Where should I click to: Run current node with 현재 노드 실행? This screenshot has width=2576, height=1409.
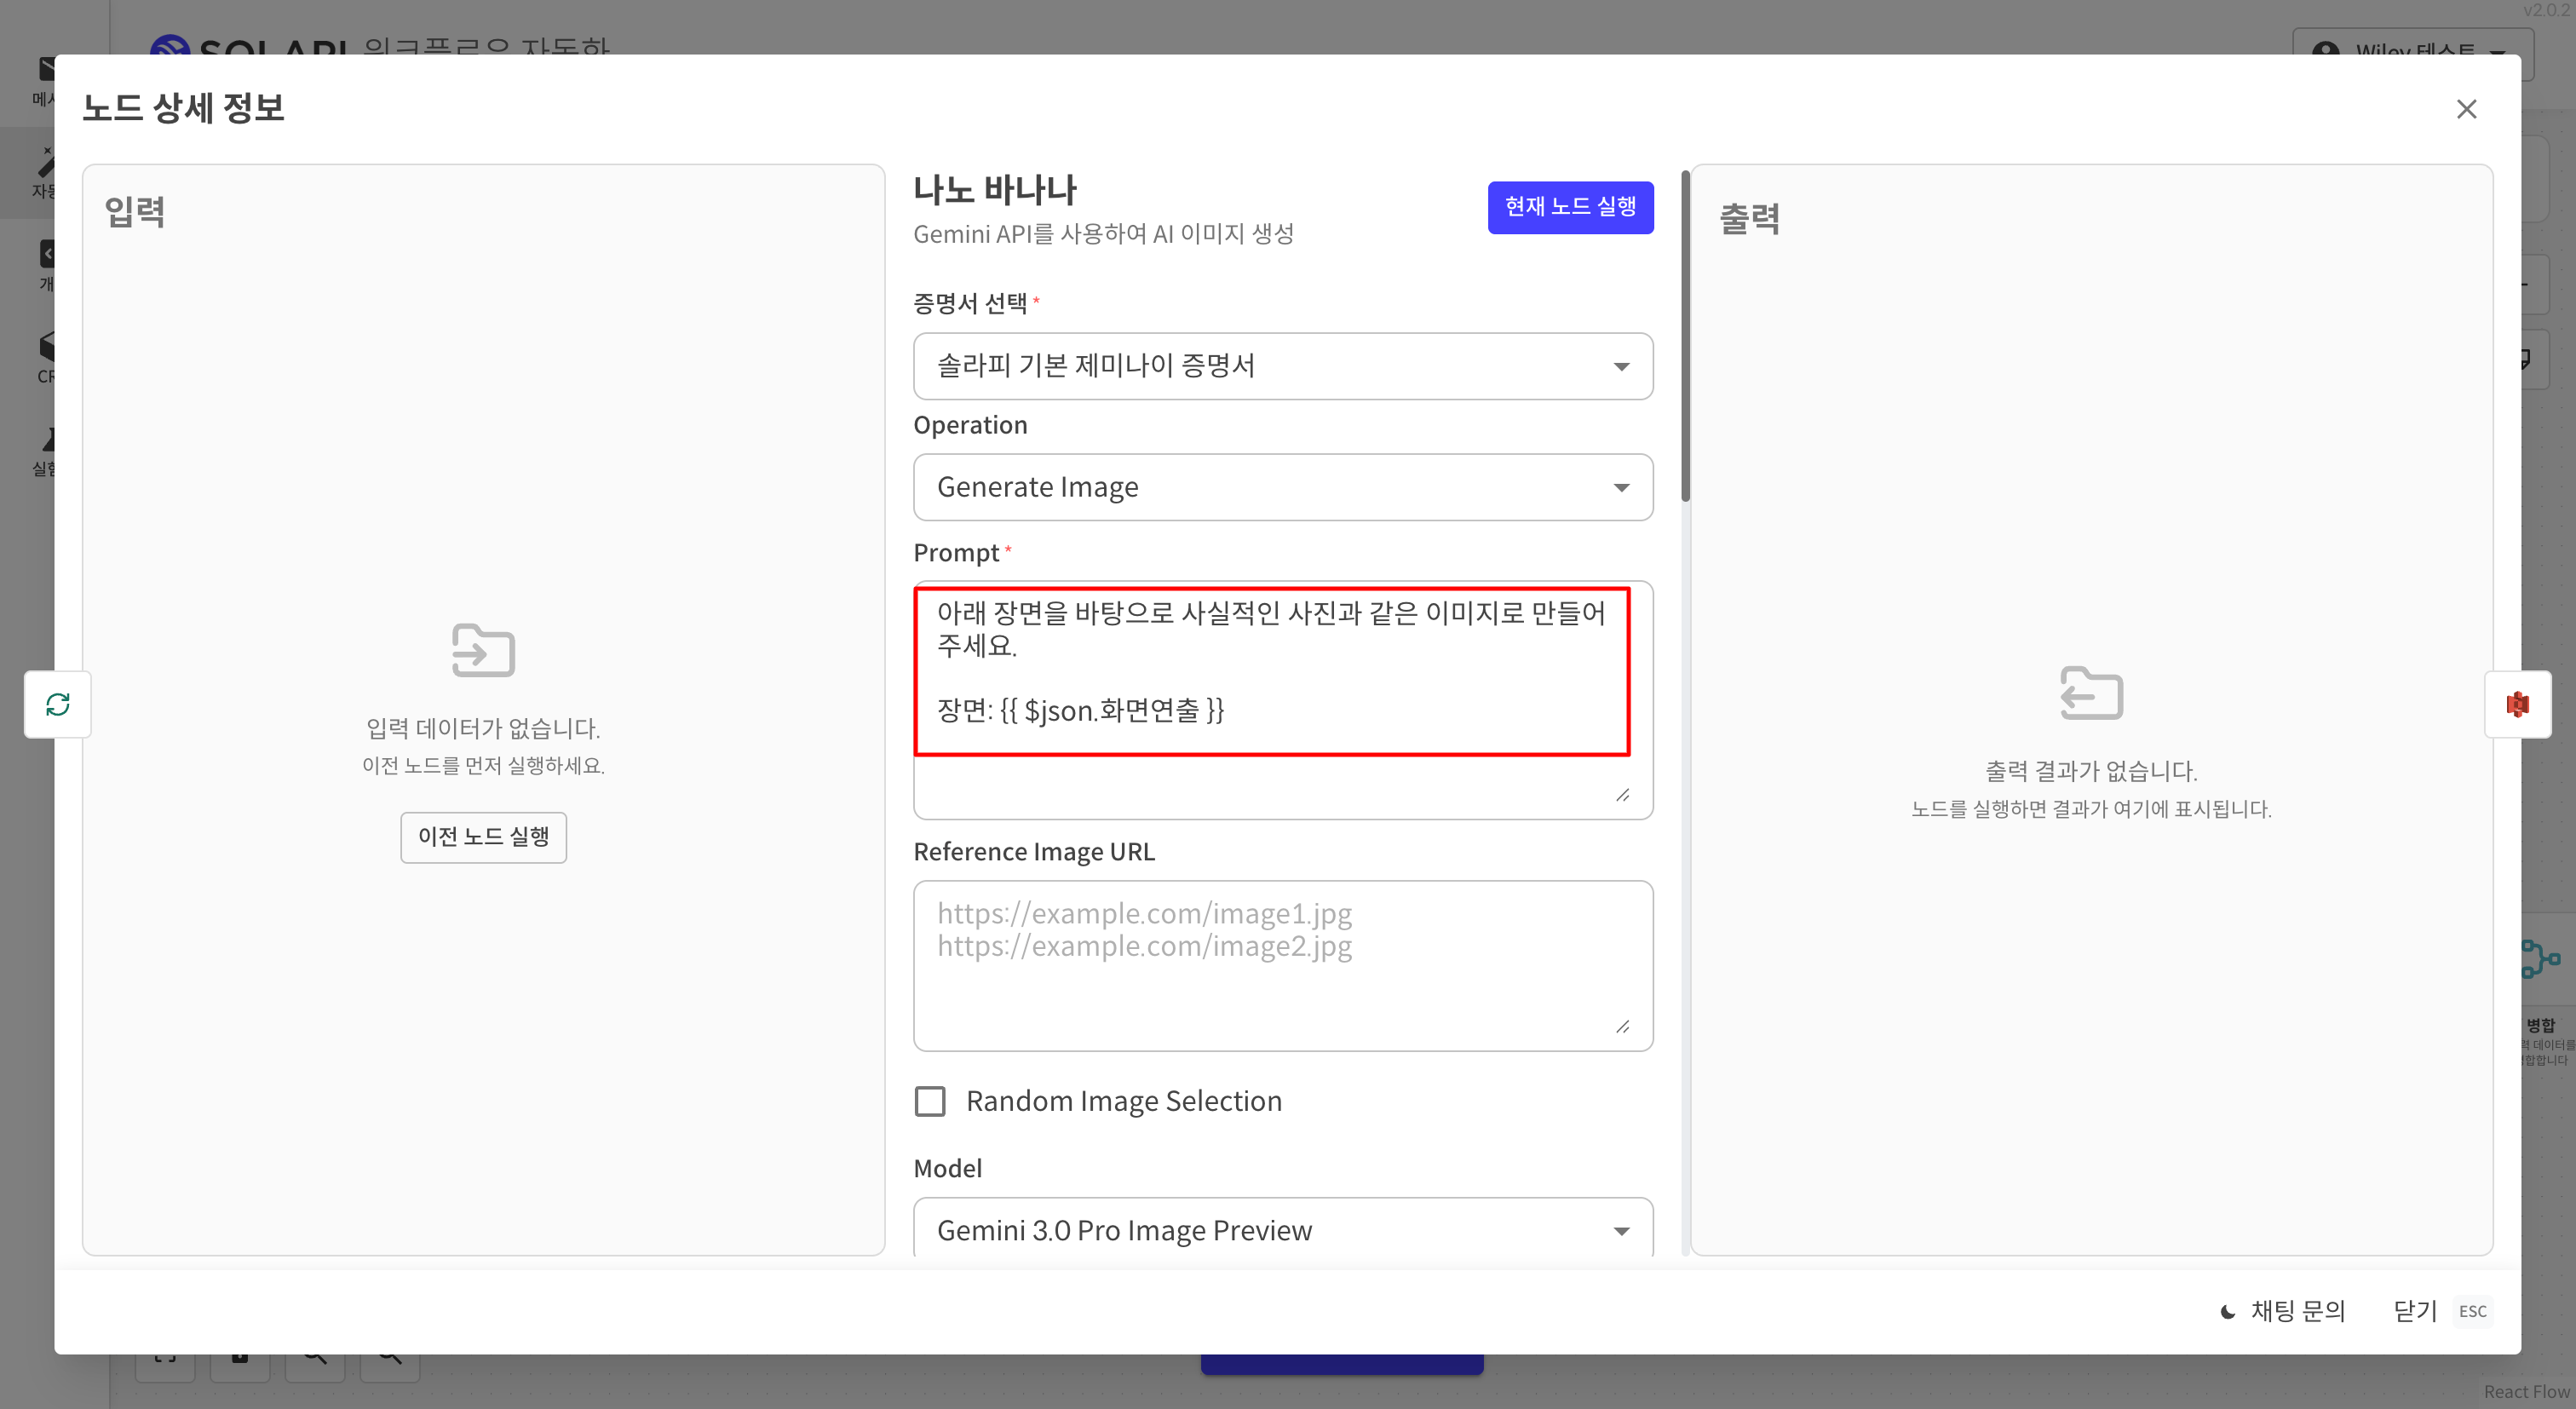click(x=1570, y=207)
